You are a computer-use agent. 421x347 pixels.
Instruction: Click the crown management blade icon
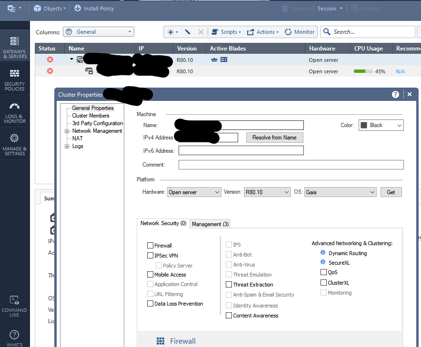pyautogui.click(x=214, y=59)
